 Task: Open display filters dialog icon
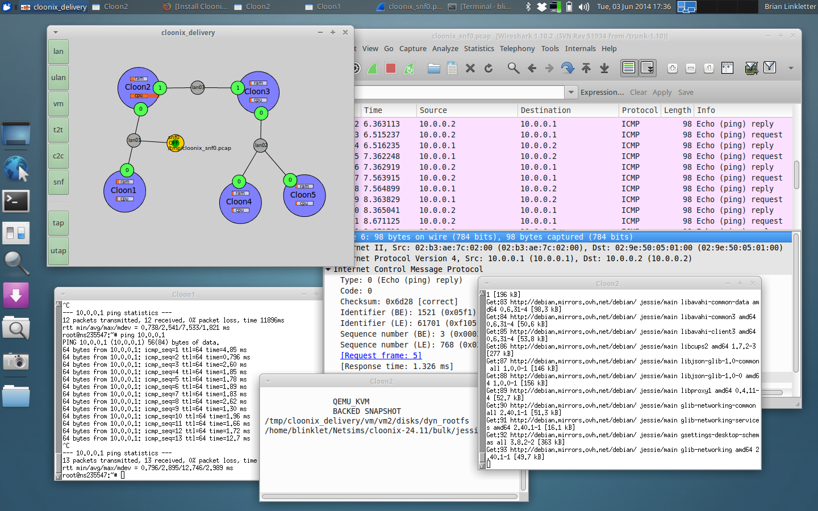point(770,68)
